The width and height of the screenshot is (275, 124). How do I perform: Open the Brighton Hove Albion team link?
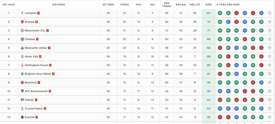coord(38,74)
